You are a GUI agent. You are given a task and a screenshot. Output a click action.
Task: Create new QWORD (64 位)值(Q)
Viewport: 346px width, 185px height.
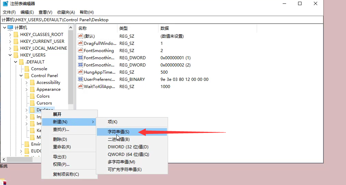click(132, 154)
